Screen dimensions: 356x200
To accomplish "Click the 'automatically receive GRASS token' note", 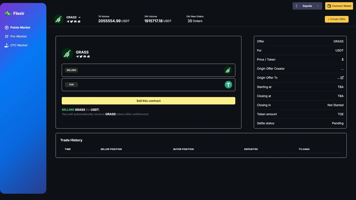I will [105, 114].
